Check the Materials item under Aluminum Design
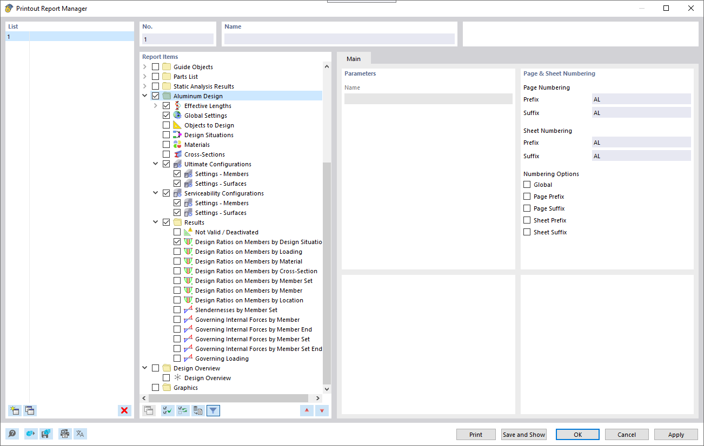 tap(166, 144)
